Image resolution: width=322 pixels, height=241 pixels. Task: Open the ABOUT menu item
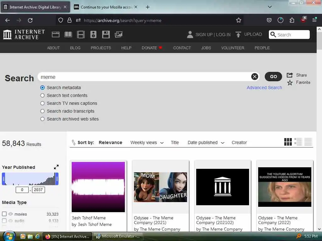point(53,48)
